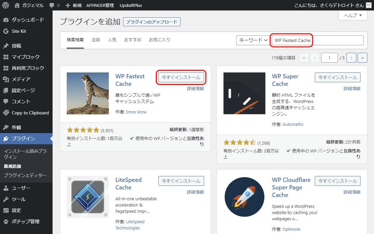Open UpdraftPlus in the admin bar
Screen dimensions: 374x234
click(131, 5)
